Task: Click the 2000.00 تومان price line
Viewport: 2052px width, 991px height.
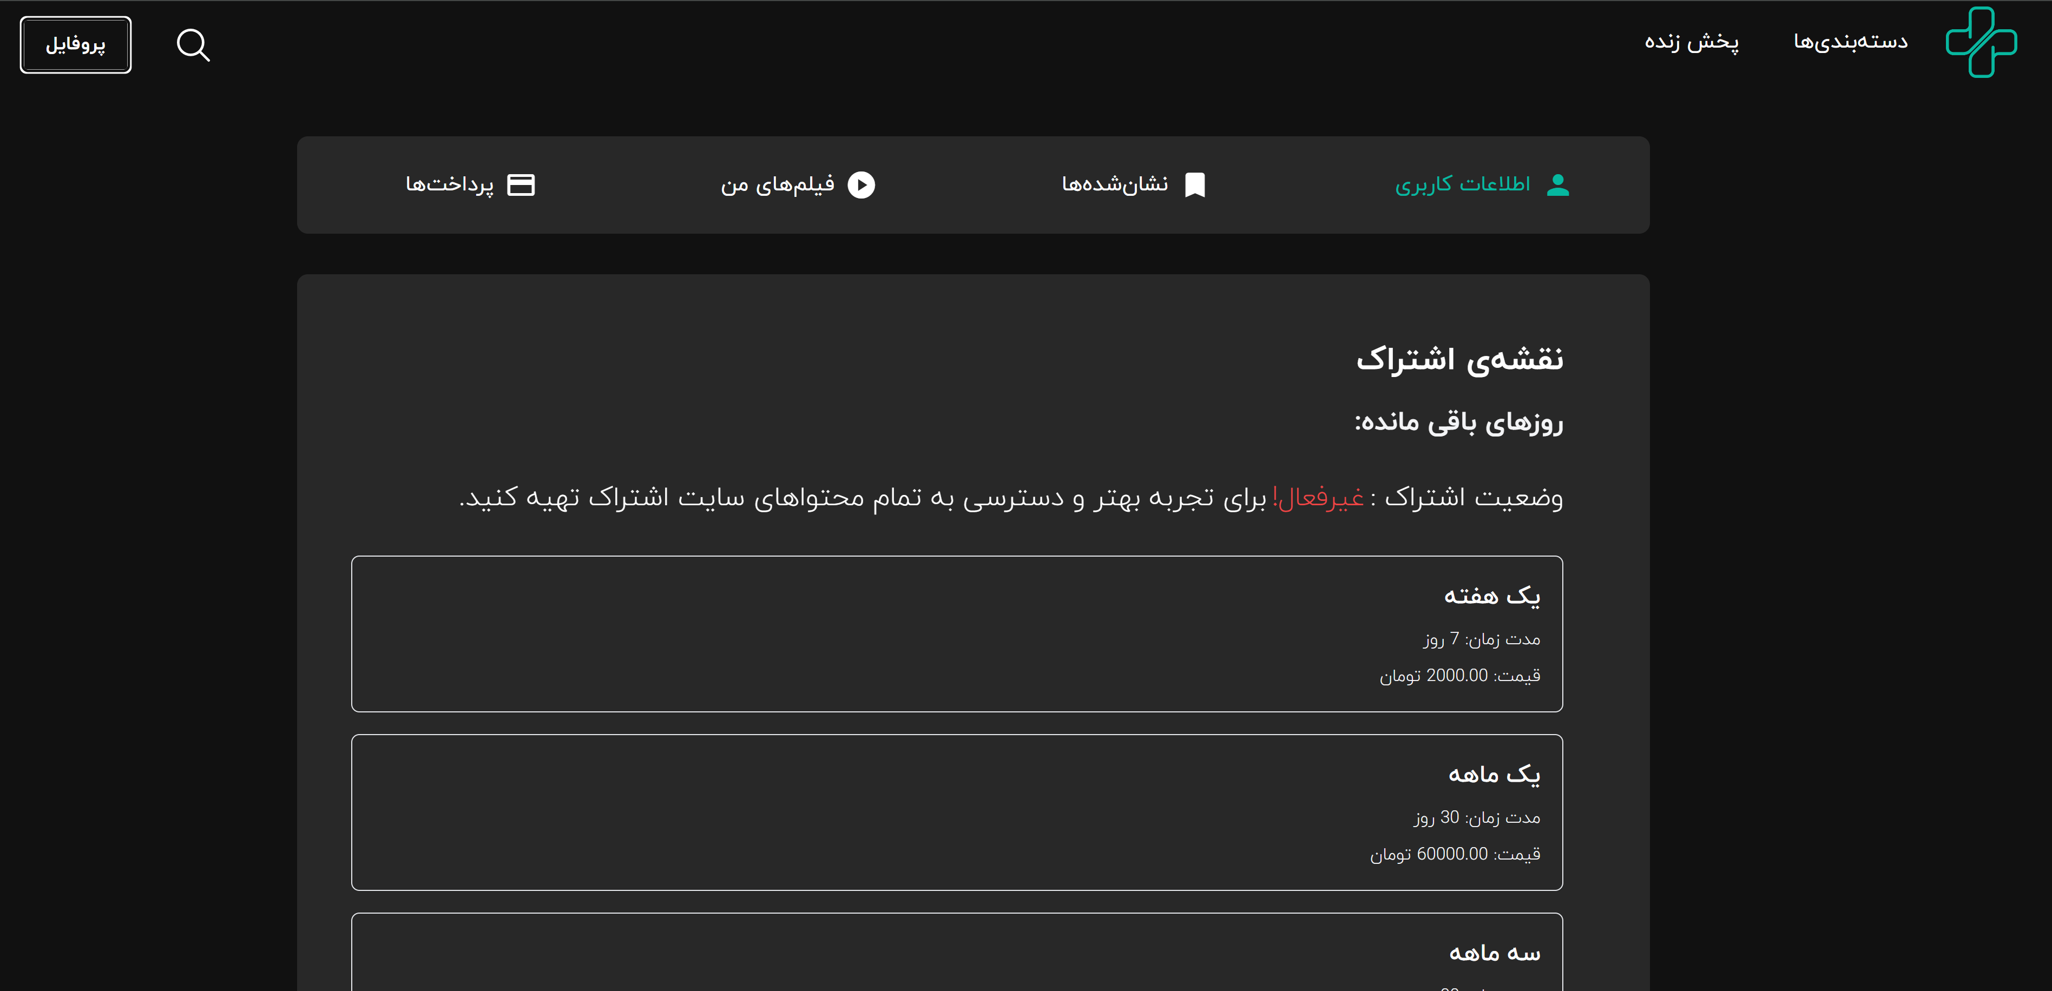Action: [1459, 676]
